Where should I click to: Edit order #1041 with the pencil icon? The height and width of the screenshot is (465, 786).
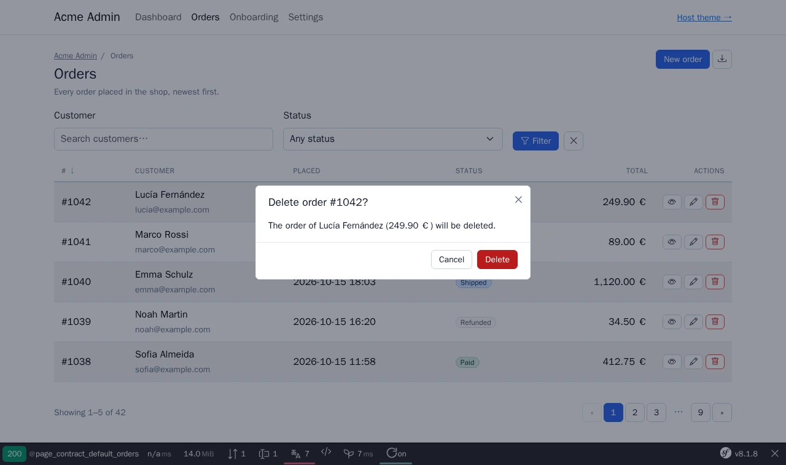coord(693,242)
